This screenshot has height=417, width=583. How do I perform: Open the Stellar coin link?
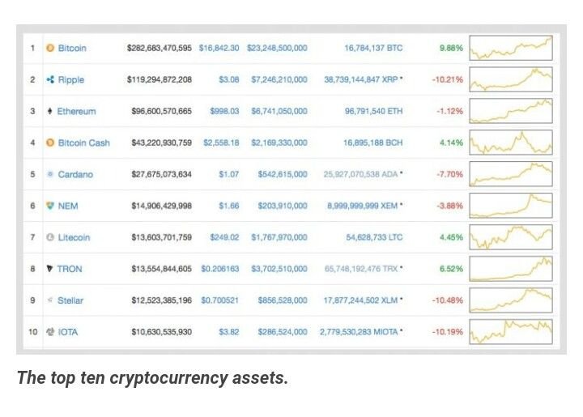click(x=70, y=300)
